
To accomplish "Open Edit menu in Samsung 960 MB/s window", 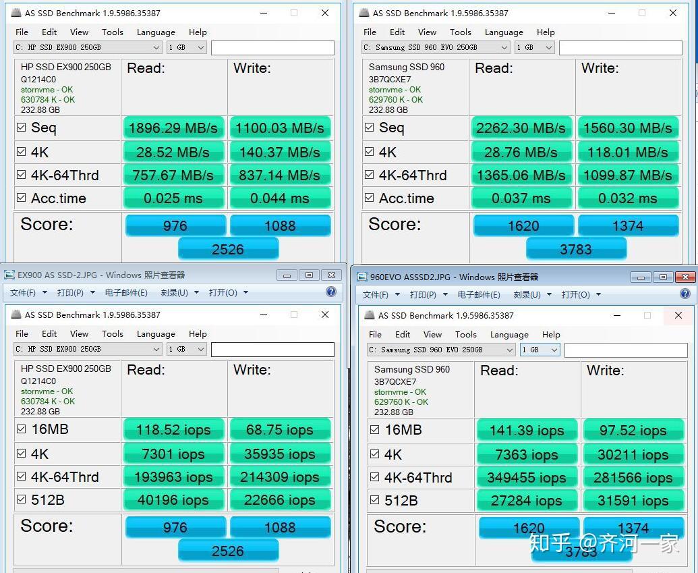I will point(397,32).
